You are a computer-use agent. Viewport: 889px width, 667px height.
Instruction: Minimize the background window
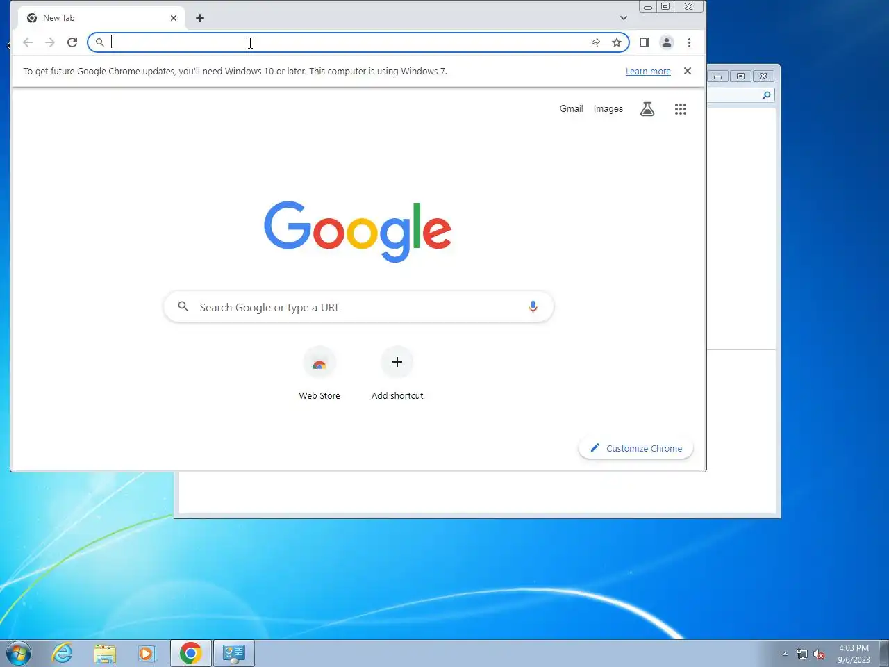click(718, 76)
